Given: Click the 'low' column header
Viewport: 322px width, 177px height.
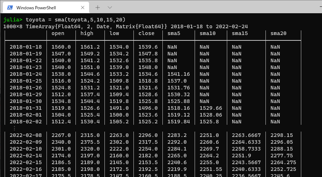Looking at the screenshot, I should 114,33.
